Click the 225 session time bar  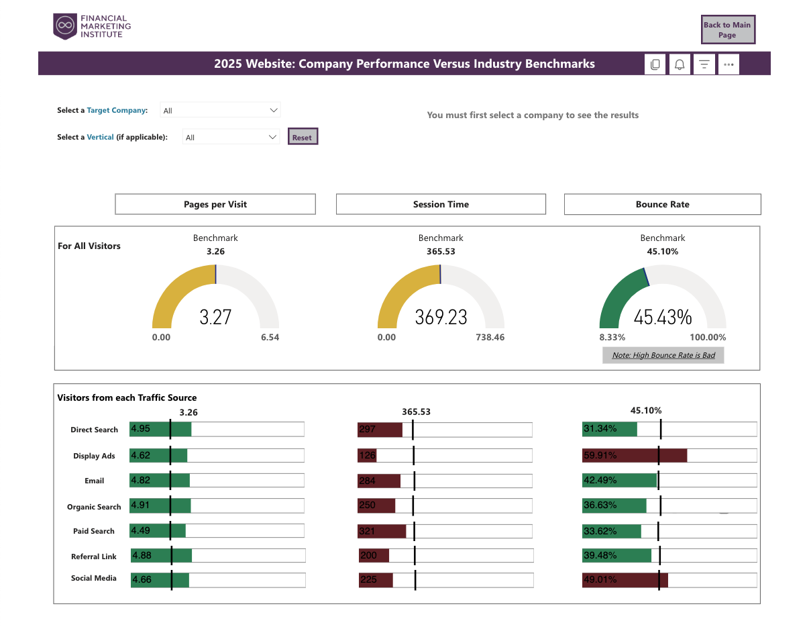[376, 579]
